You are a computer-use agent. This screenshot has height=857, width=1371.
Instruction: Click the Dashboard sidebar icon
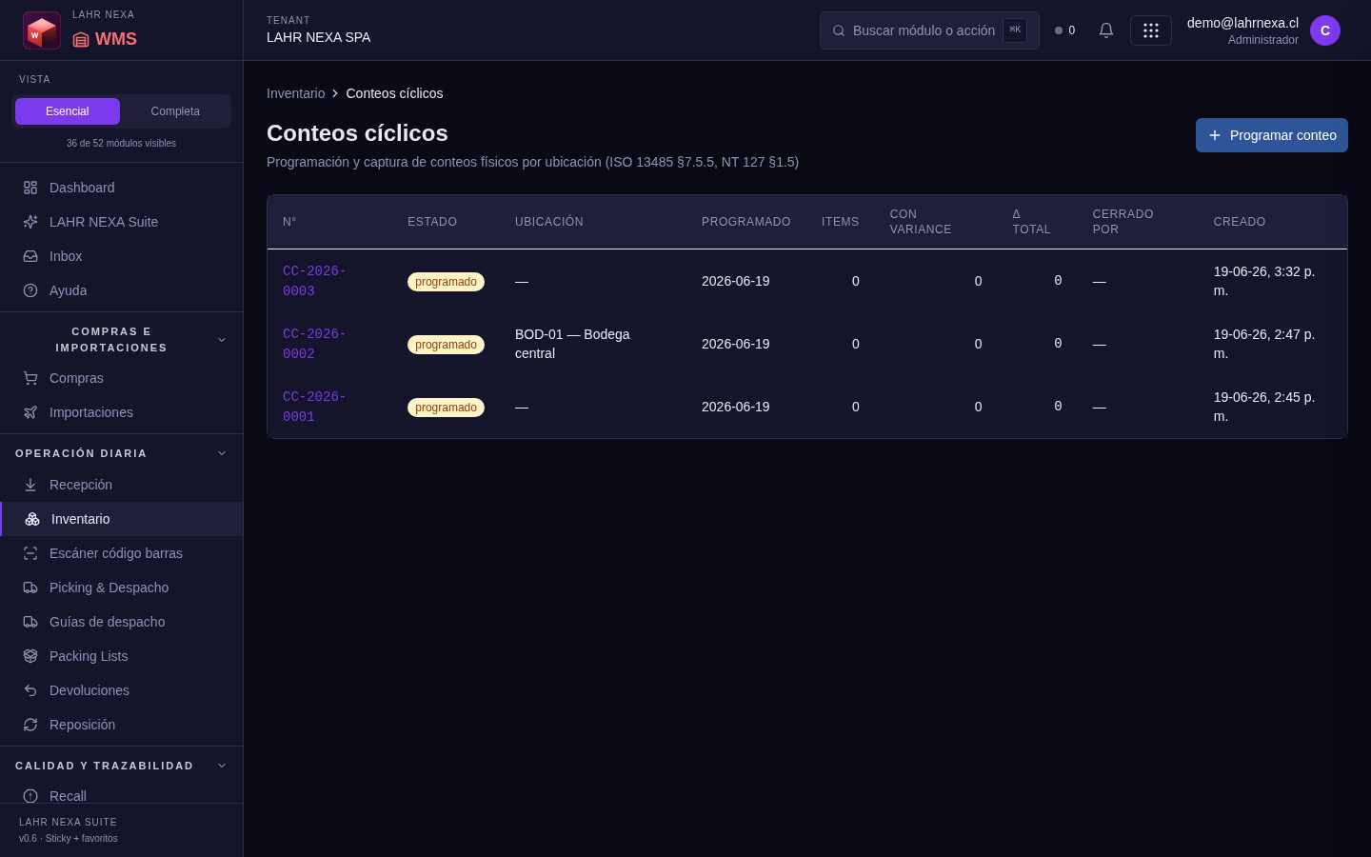click(30, 188)
